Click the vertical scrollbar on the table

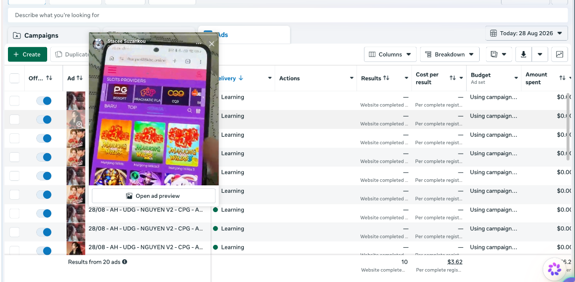point(568,126)
